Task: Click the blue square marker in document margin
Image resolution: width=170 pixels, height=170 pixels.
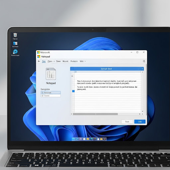Action: [73, 91]
